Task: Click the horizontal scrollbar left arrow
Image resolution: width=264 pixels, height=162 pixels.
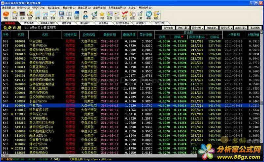Action: pyautogui.click(x=3, y=155)
